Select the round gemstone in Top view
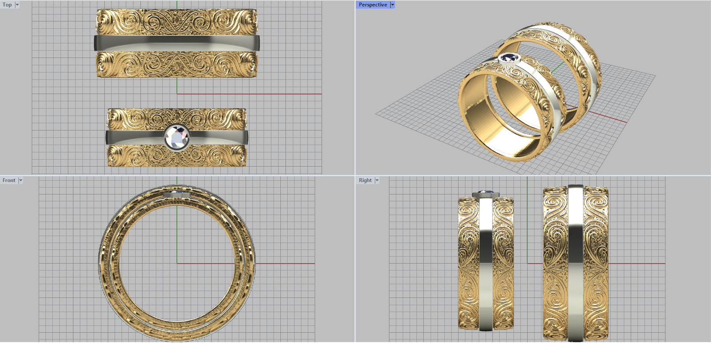 (177, 137)
